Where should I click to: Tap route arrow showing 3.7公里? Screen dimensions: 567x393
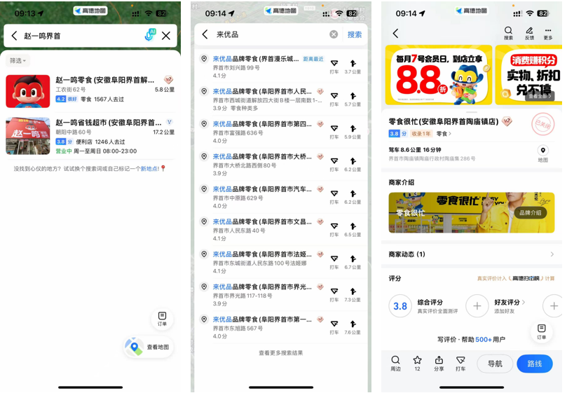[x=353, y=67]
